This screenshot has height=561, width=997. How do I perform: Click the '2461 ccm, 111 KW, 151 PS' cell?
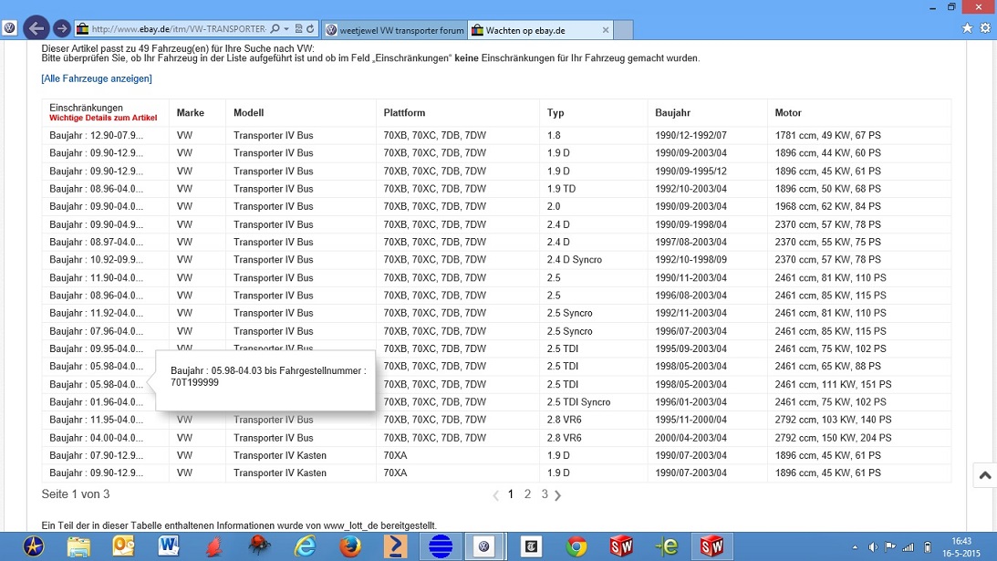(x=833, y=384)
